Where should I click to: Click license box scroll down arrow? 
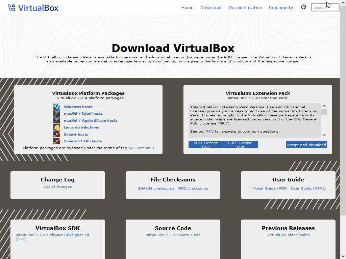coord(324,135)
